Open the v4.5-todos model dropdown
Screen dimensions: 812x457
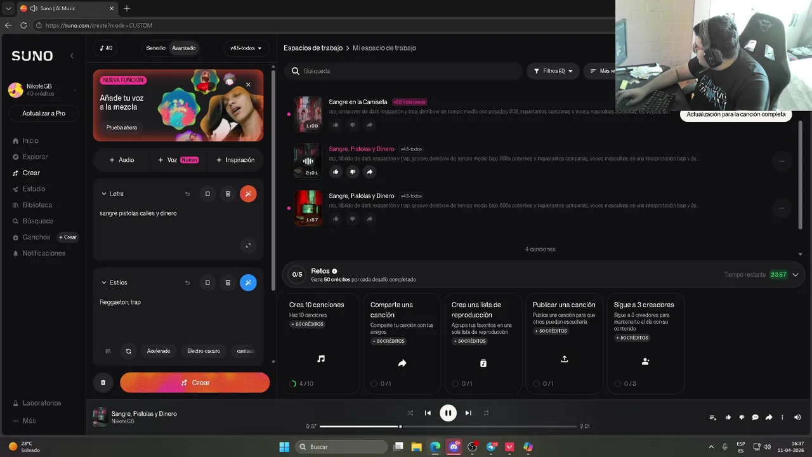tap(246, 48)
